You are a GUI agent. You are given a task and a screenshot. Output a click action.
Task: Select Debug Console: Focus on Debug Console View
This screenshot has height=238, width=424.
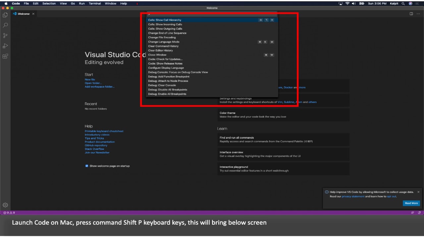click(x=212, y=72)
